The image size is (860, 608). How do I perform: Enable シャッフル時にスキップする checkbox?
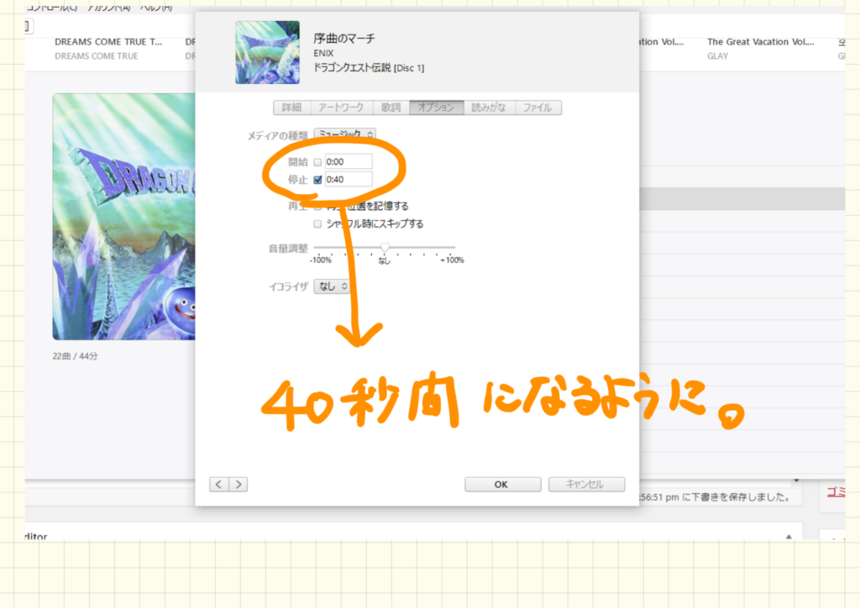(x=317, y=223)
